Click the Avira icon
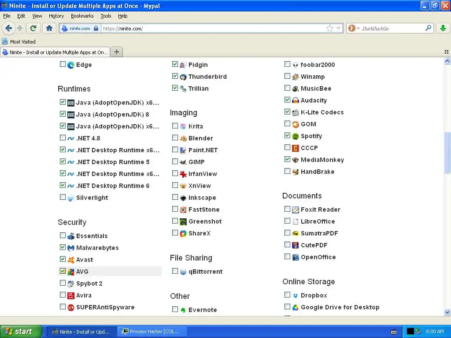 click(71, 295)
